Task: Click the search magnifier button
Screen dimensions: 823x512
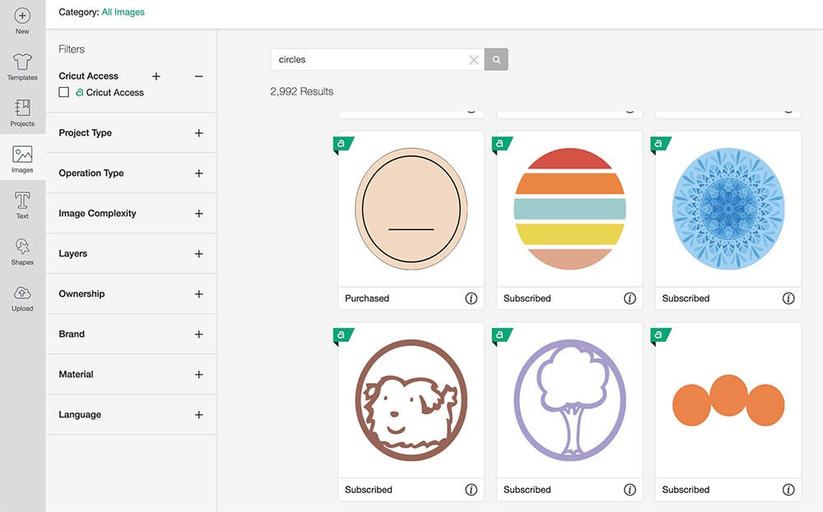Action: click(496, 60)
